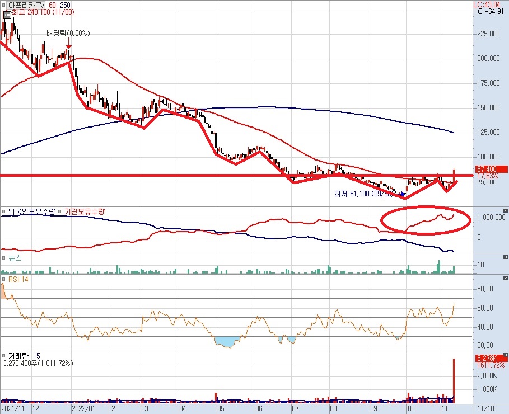
Task: Click the 07 month date axis label
Action: coord(295,408)
